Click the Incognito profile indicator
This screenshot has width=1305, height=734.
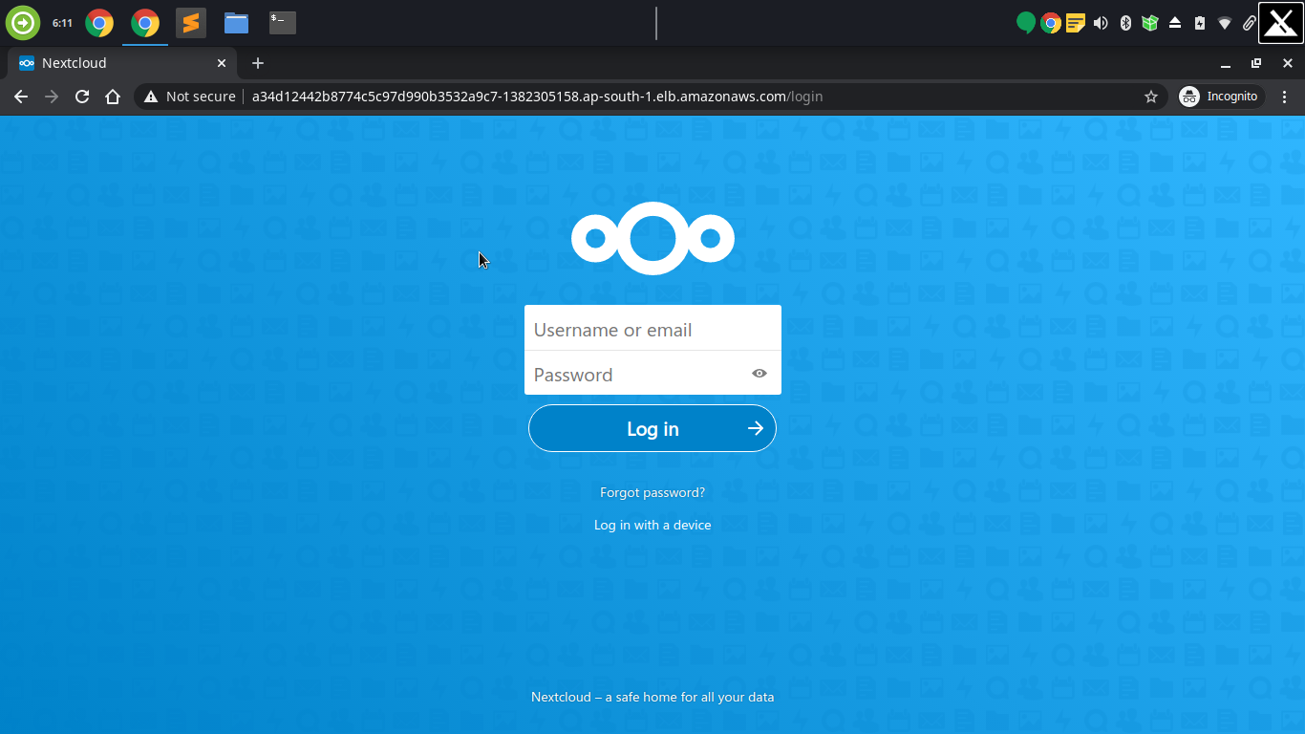1221,97
